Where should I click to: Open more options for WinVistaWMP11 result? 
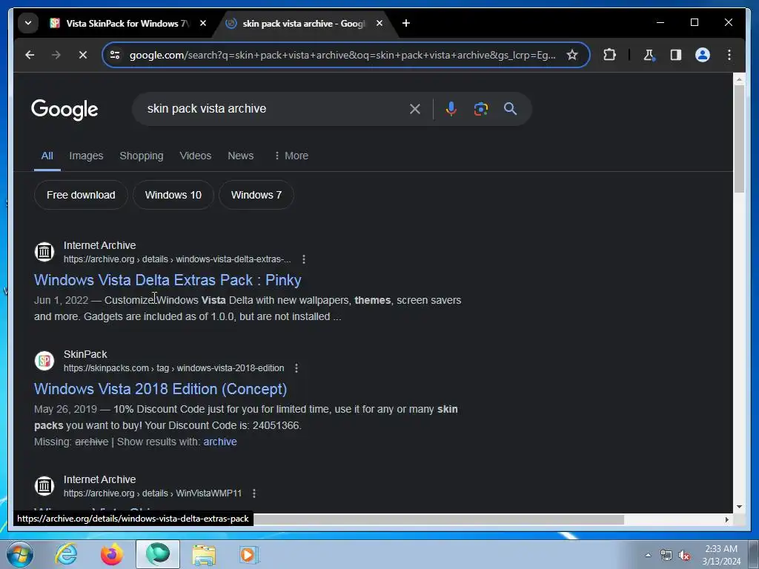click(x=253, y=493)
